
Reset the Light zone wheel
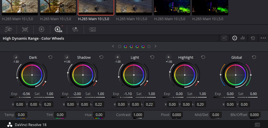pos(152,57)
